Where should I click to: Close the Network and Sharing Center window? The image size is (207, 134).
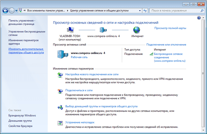click(x=201, y=4)
